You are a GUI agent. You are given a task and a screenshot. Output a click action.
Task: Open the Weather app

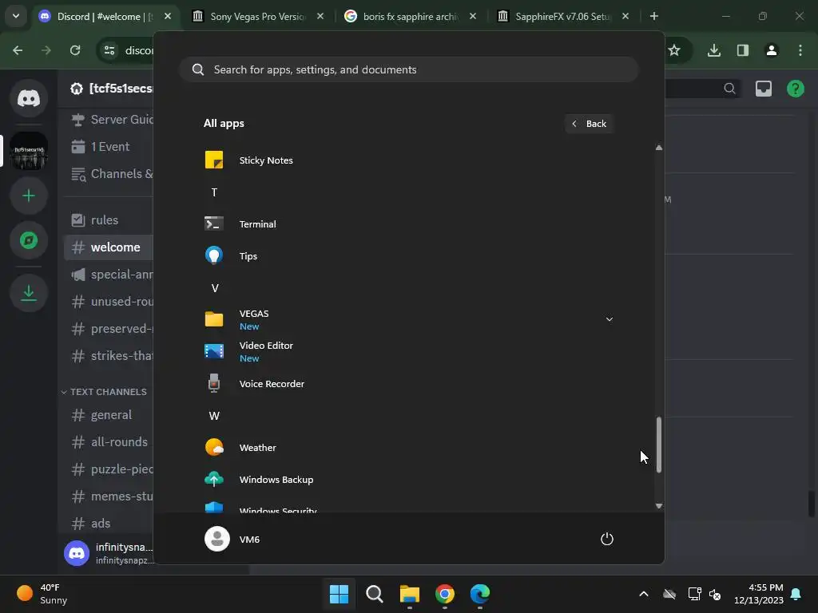point(408,447)
